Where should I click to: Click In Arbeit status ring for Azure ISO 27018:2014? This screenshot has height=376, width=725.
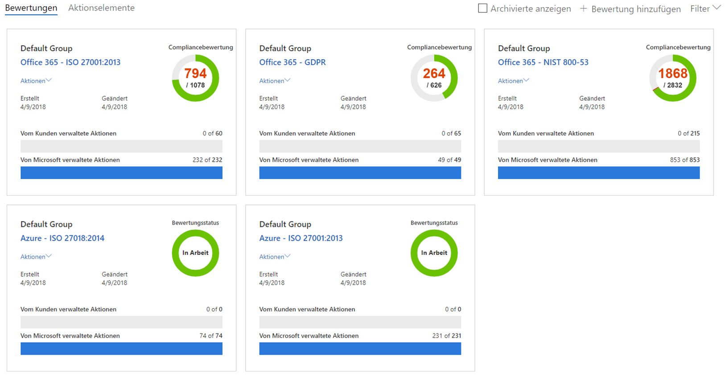coord(195,253)
